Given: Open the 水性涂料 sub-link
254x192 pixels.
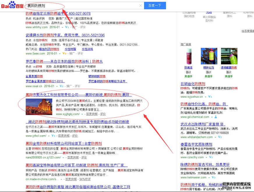Looking at the screenshot, I should pos(87,49).
